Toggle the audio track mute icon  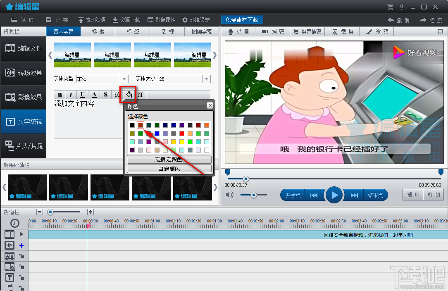coord(10,245)
